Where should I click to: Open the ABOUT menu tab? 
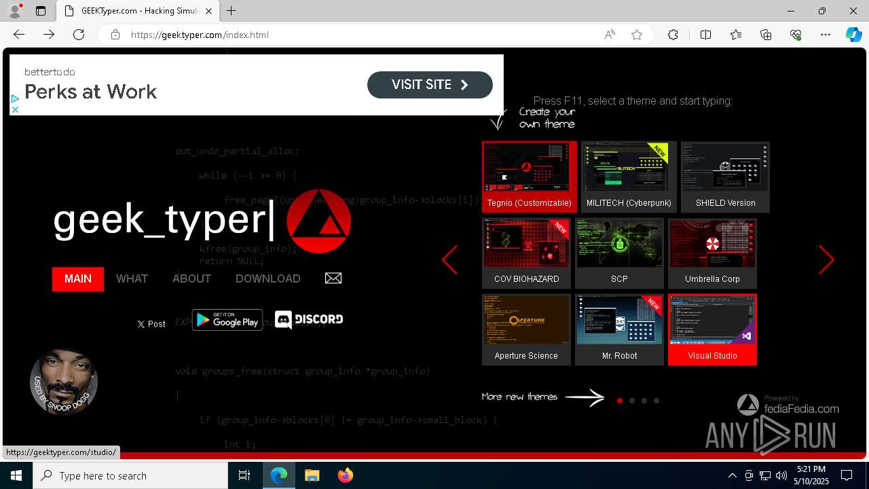coord(191,279)
